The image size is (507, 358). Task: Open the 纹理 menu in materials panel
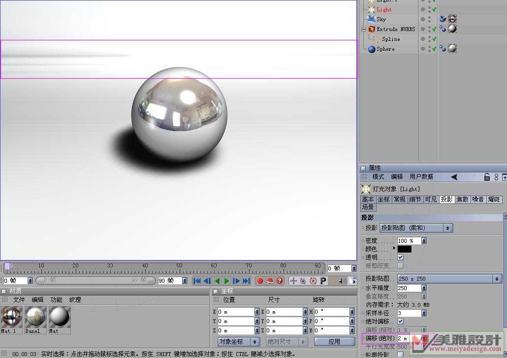tap(75, 300)
